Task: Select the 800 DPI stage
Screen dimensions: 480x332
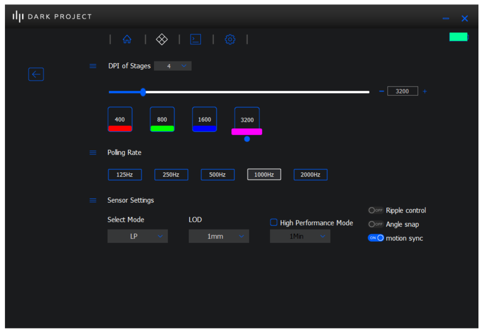Action: point(162,119)
